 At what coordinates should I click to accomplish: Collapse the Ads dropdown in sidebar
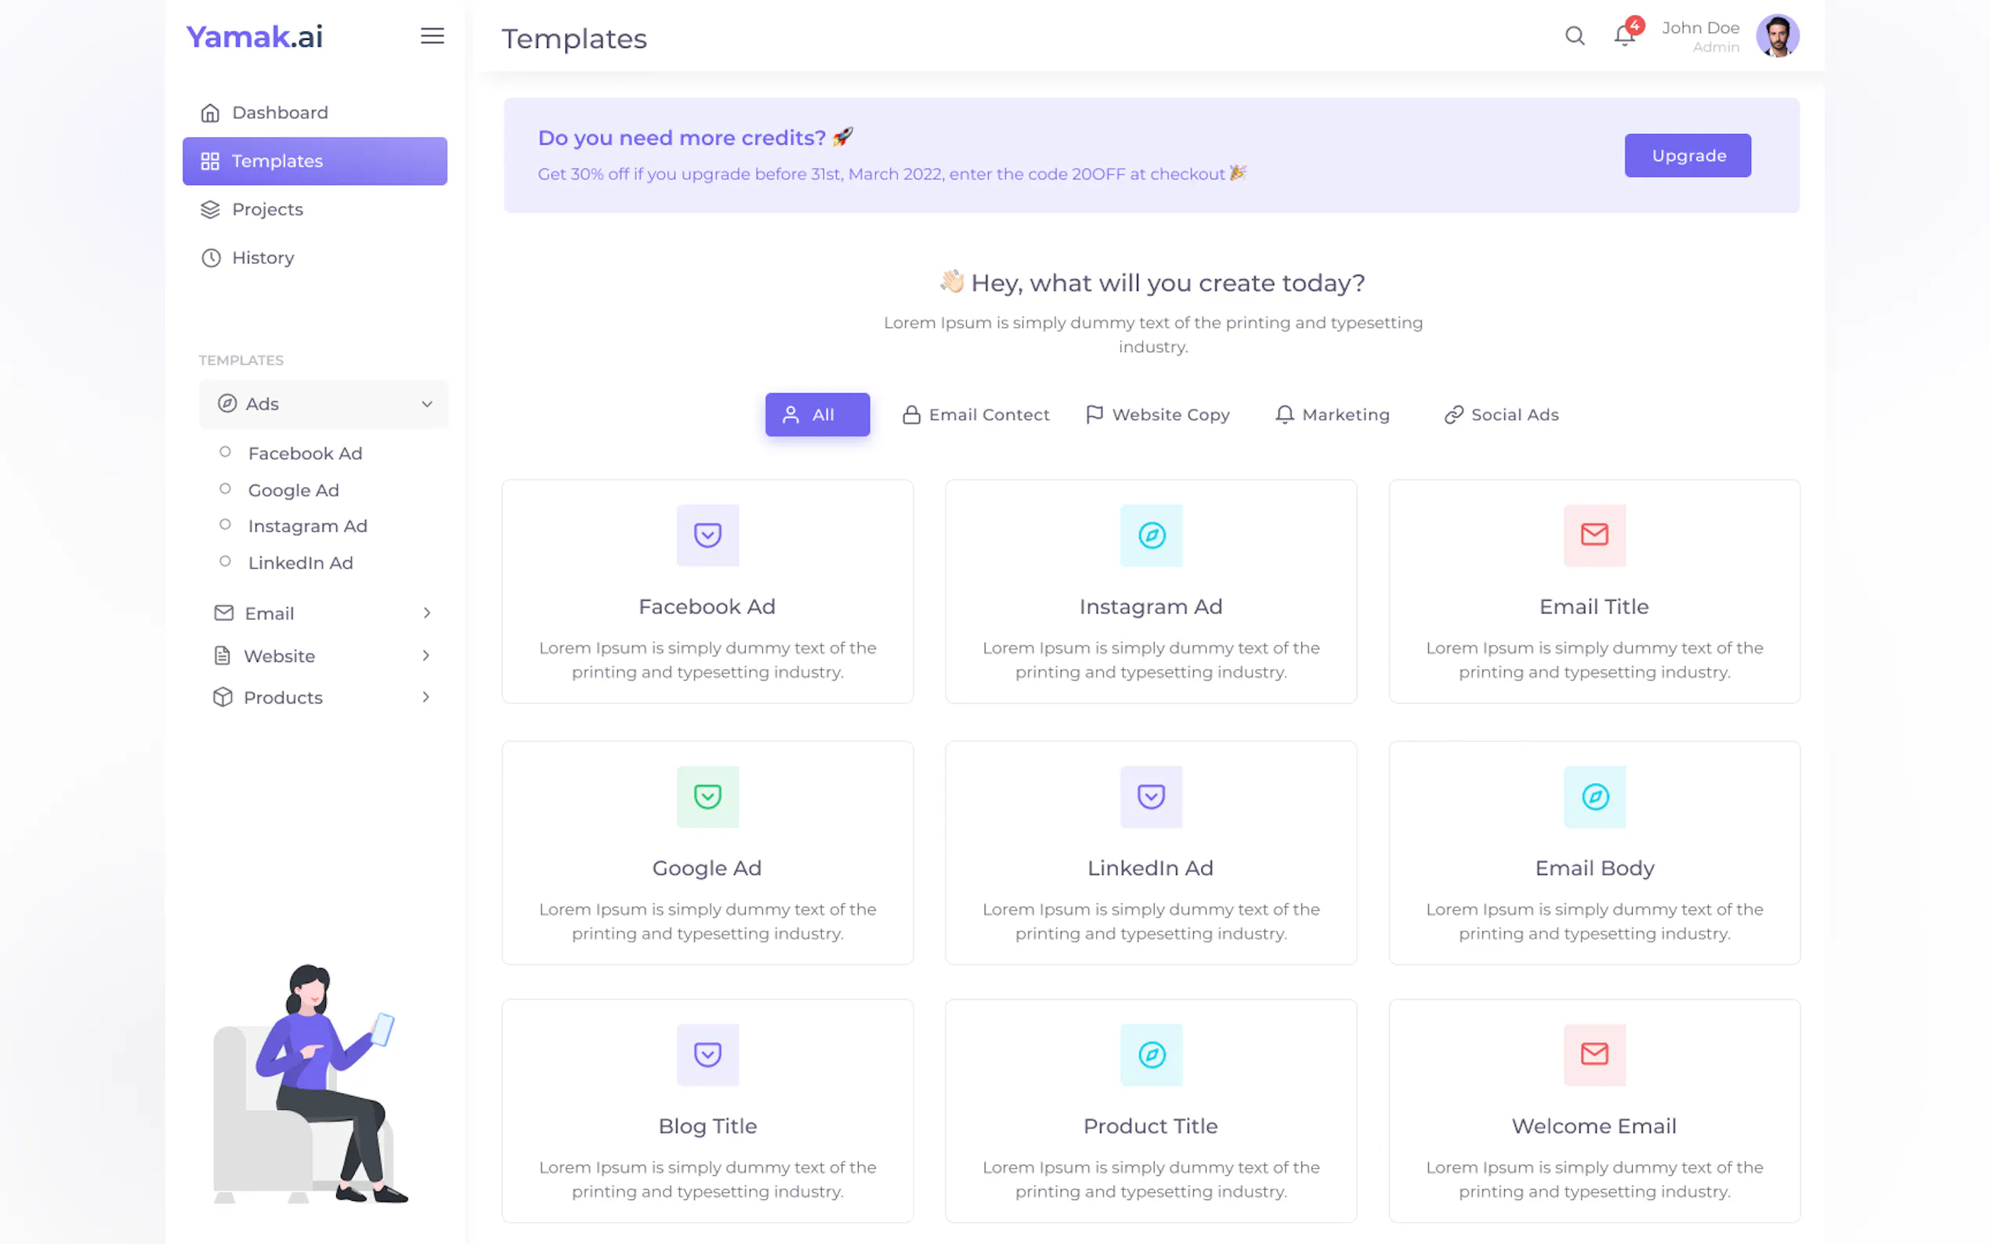click(x=427, y=404)
